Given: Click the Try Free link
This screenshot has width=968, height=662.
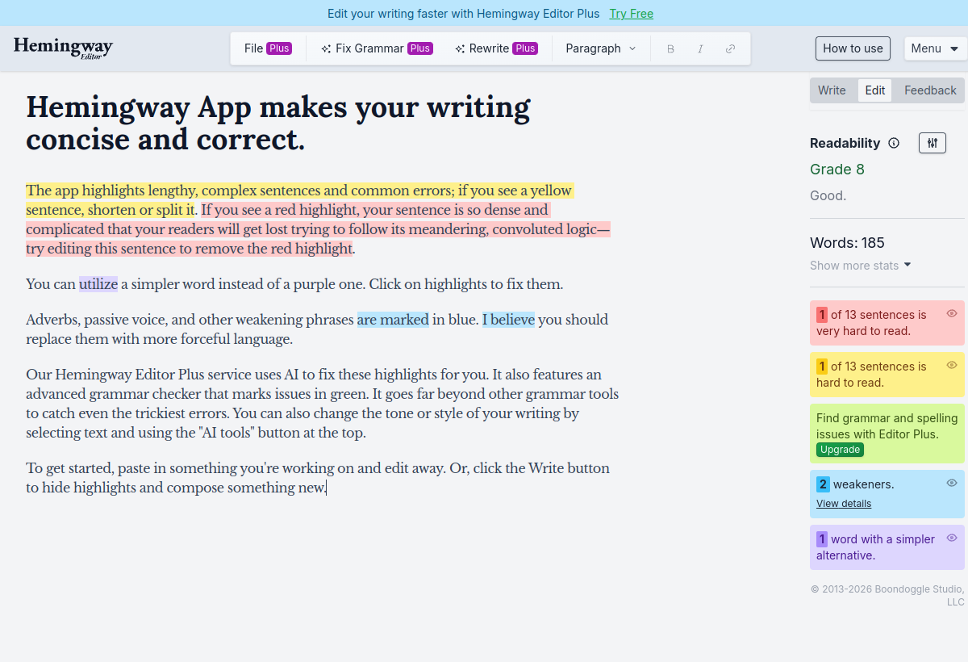Looking at the screenshot, I should (632, 14).
